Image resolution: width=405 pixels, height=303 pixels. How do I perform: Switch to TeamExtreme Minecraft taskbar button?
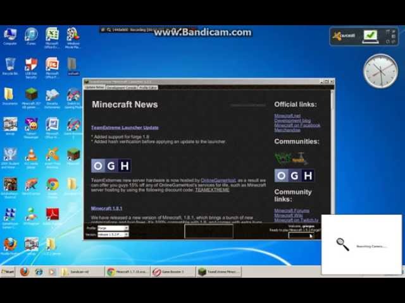click(219, 272)
